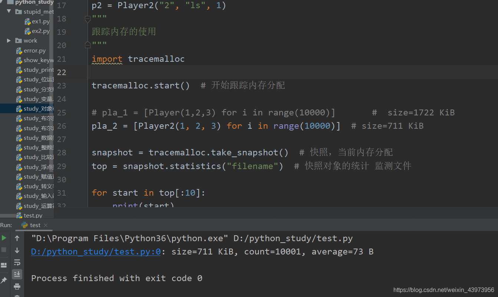Click the 'Run:' panel label
This screenshot has width=498, height=297.
click(6, 225)
